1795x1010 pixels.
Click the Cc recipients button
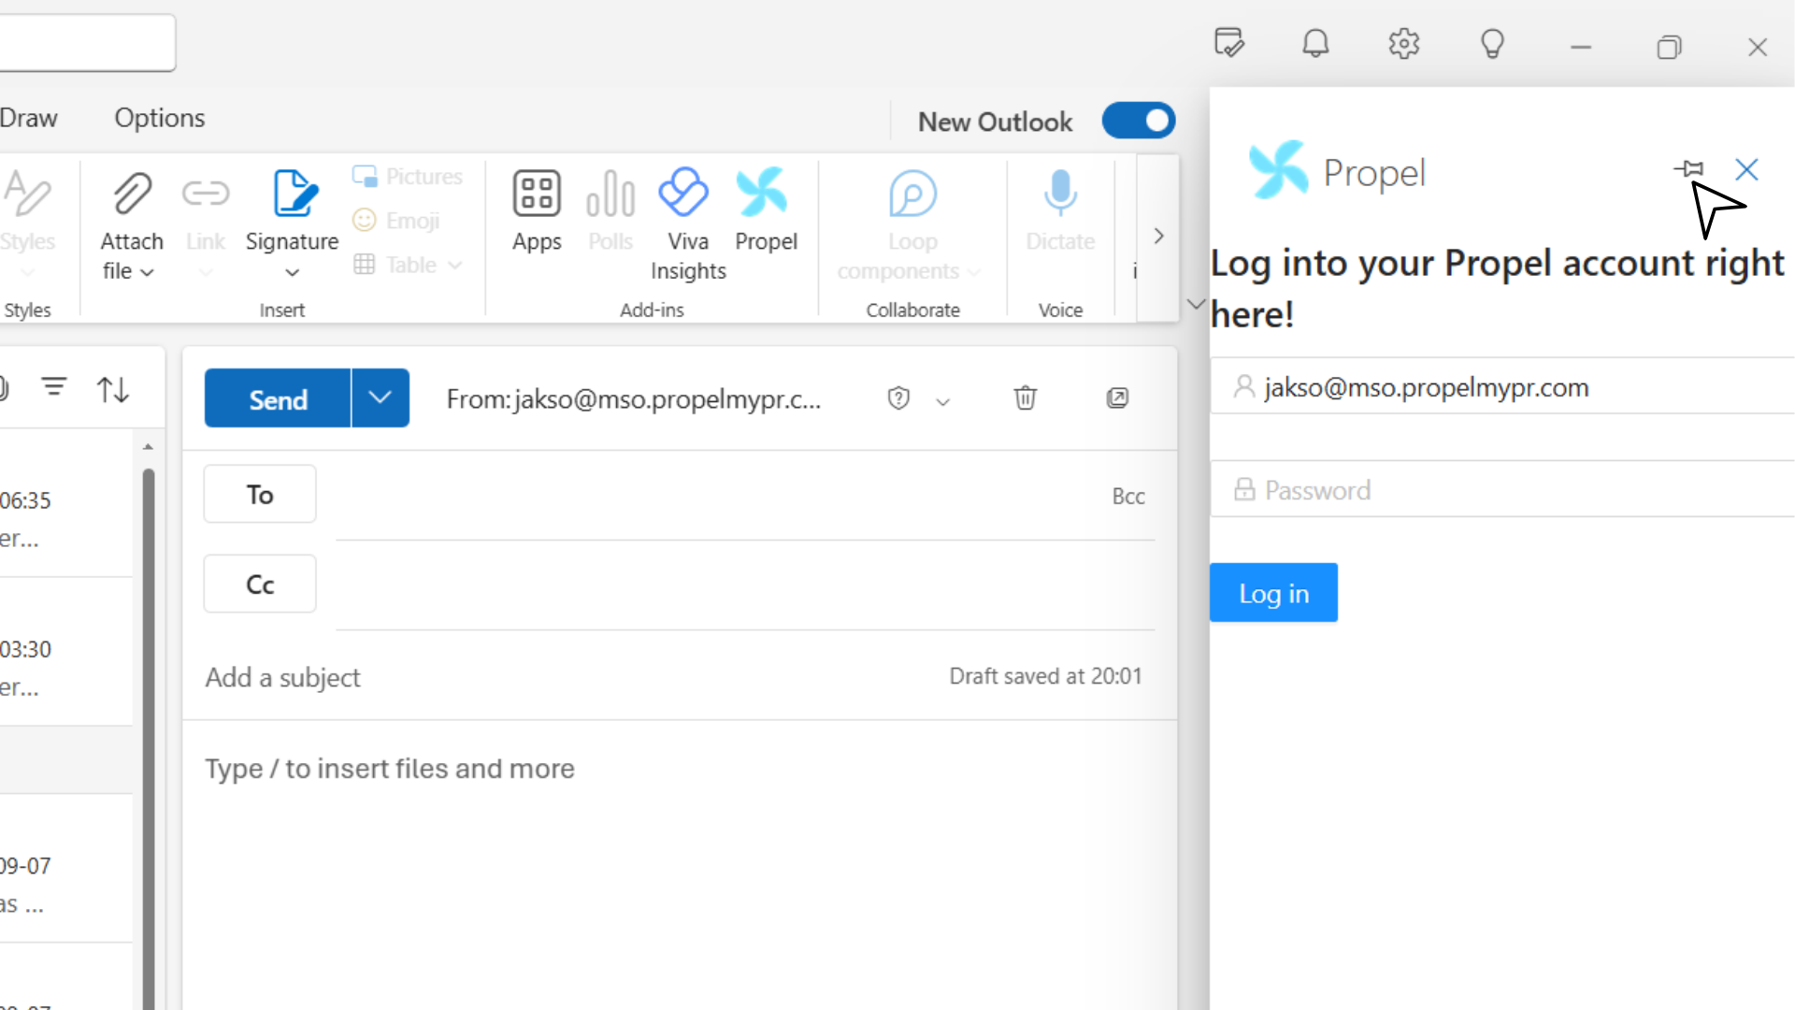[260, 584]
